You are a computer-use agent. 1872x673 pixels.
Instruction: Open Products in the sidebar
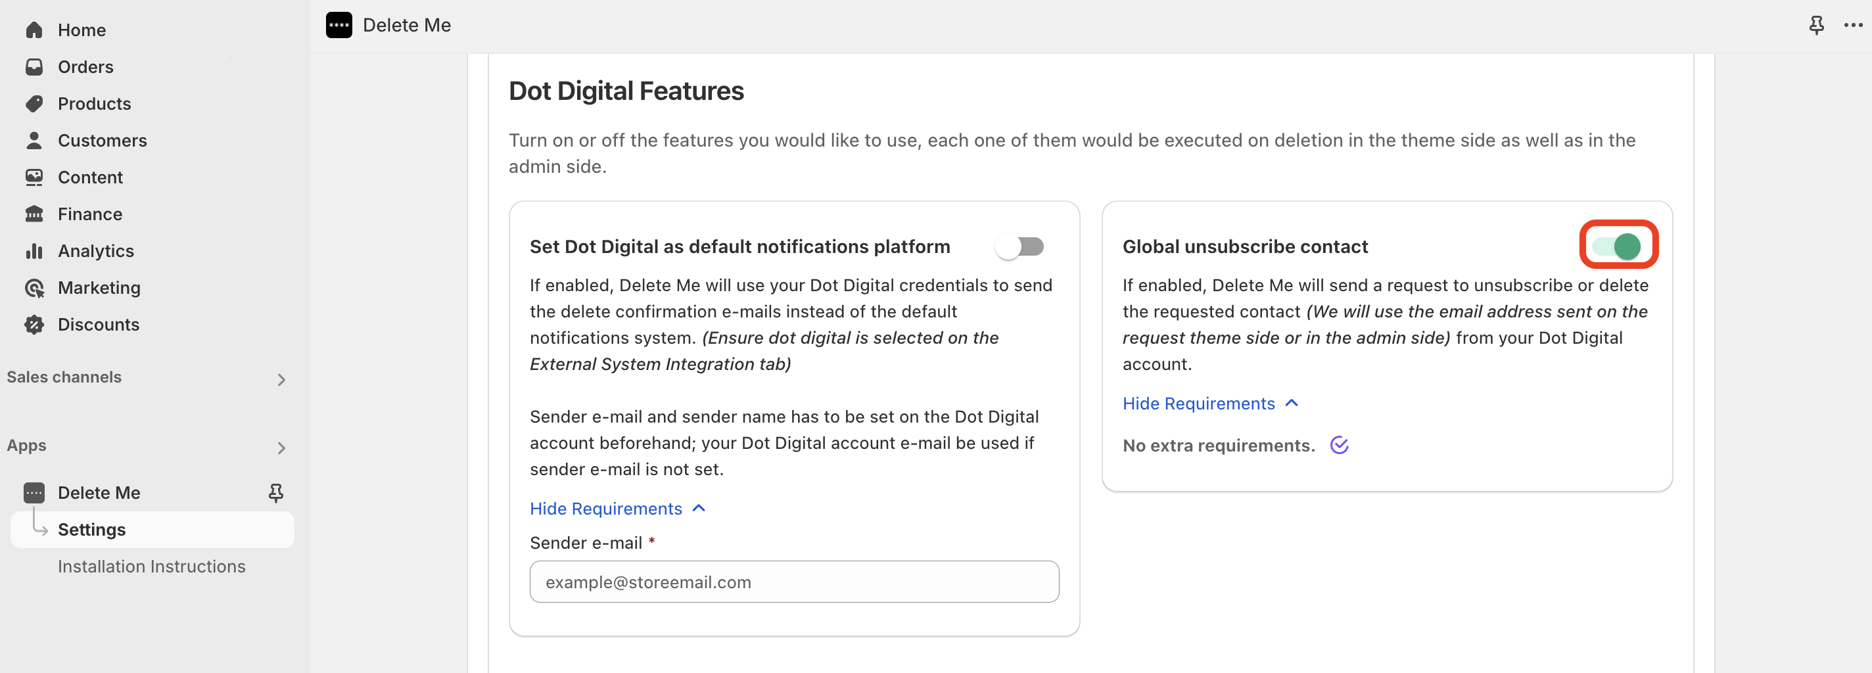[x=95, y=103]
